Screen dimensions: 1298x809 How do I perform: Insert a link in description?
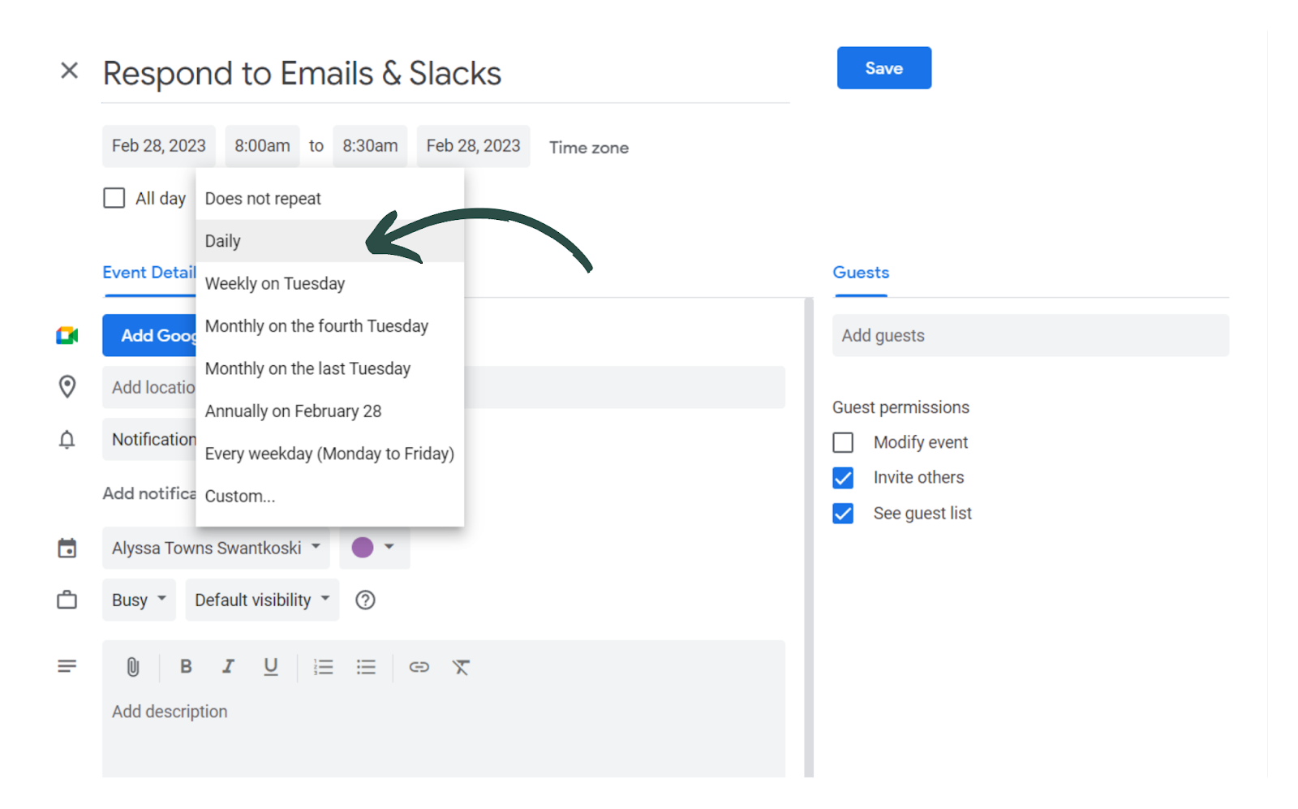[419, 667]
